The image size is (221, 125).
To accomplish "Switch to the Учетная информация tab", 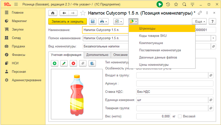I will click(66, 55).
